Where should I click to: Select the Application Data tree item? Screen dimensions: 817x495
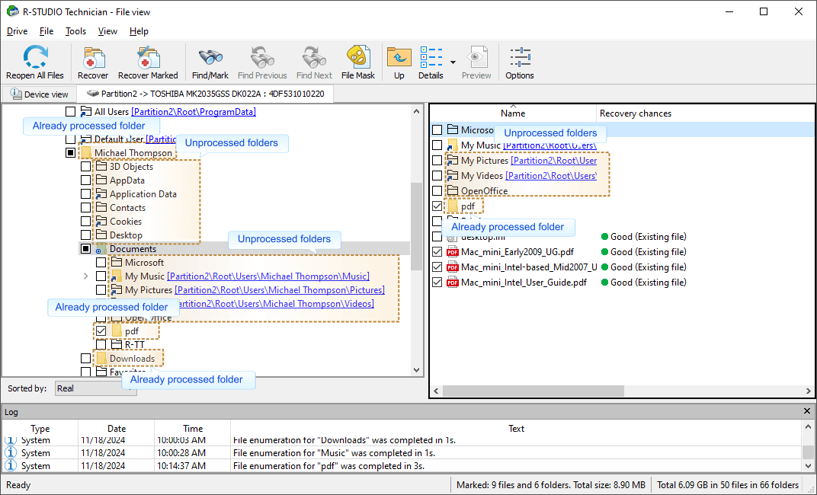point(143,194)
